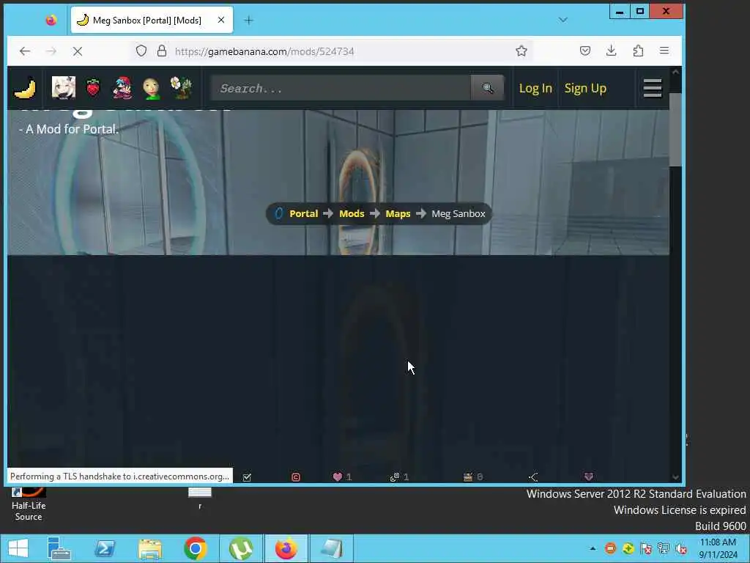
Task: Go to Portal in breadcrumb
Action: (303, 213)
